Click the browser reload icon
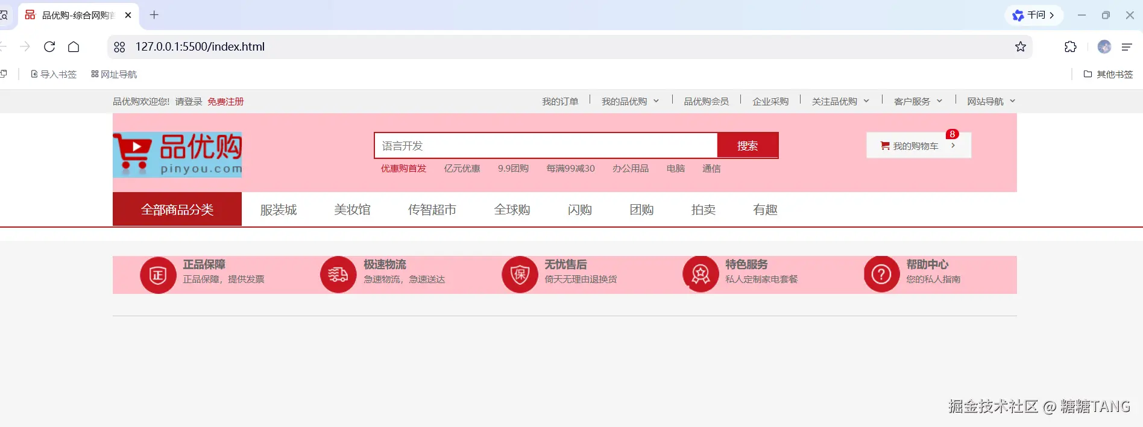 [49, 46]
